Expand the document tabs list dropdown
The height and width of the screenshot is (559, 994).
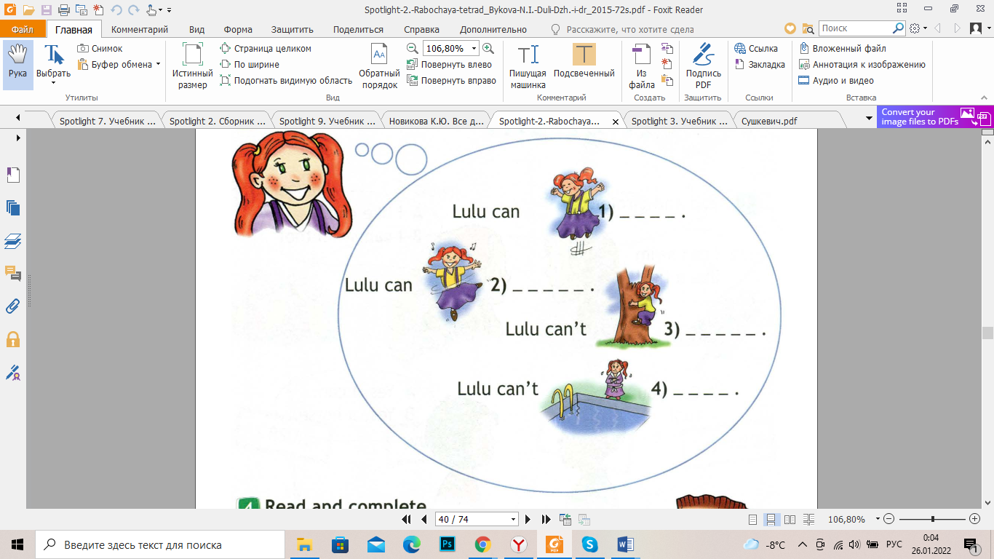pyautogui.click(x=869, y=119)
